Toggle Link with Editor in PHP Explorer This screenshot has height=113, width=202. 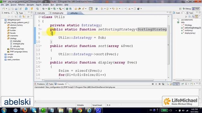click(x=24, y=17)
